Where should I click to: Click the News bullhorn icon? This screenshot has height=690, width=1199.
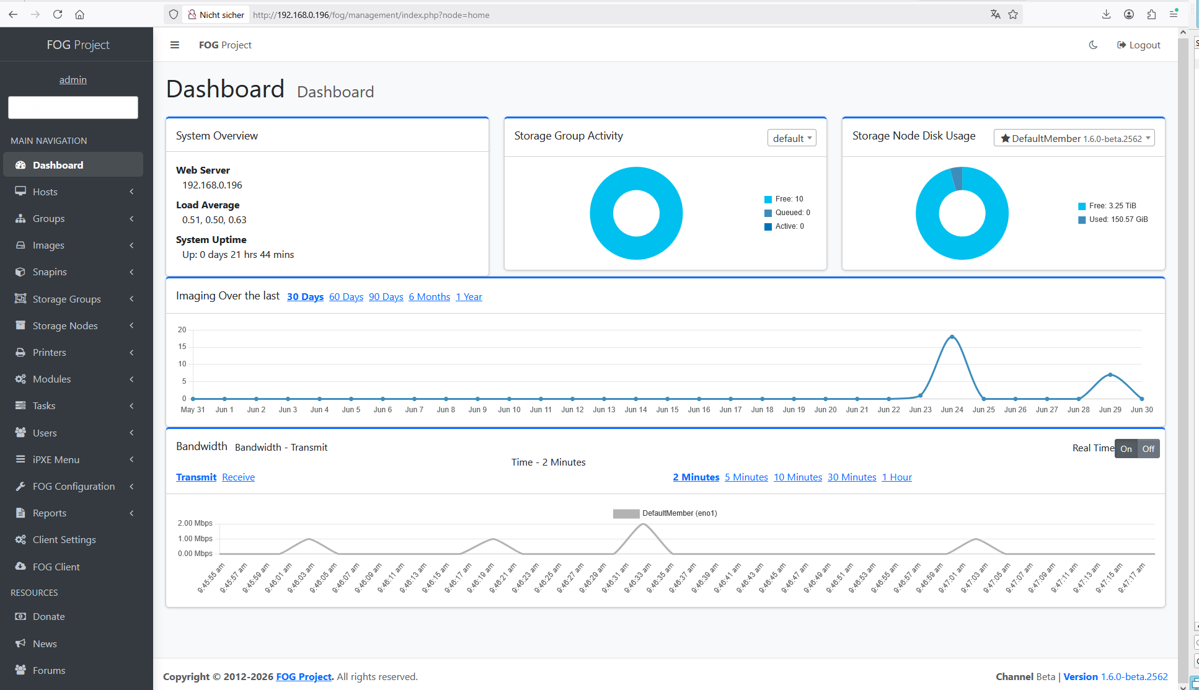pyautogui.click(x=20, y=644)
